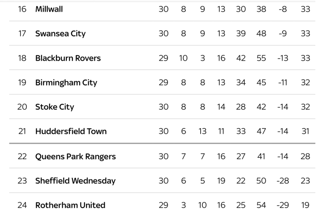
Task: Open the Sheffield Wednesday team link
Action: 75,181
